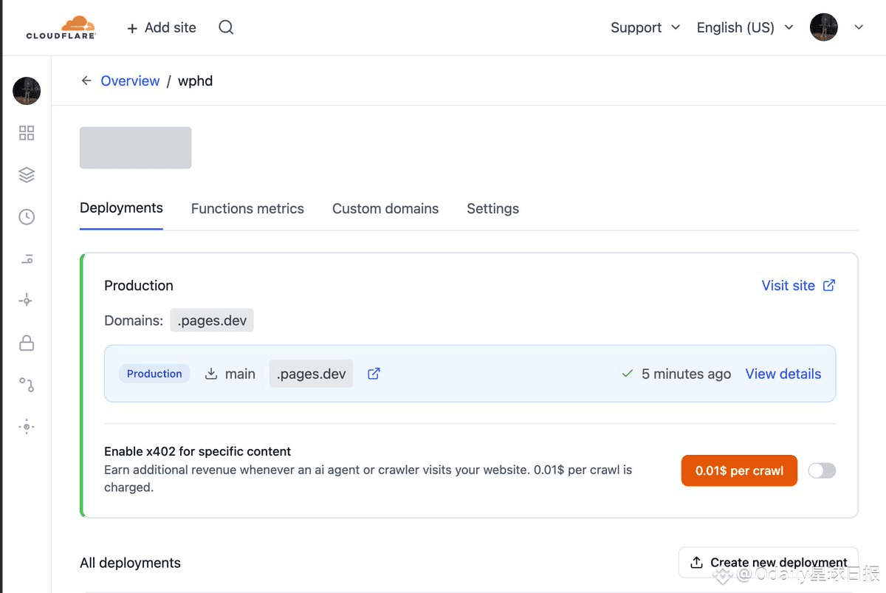Image resolution: width=886 pixels, height=593 pixels.
Task: Click the padlock sidebar icon
Action: pos(27,343)
